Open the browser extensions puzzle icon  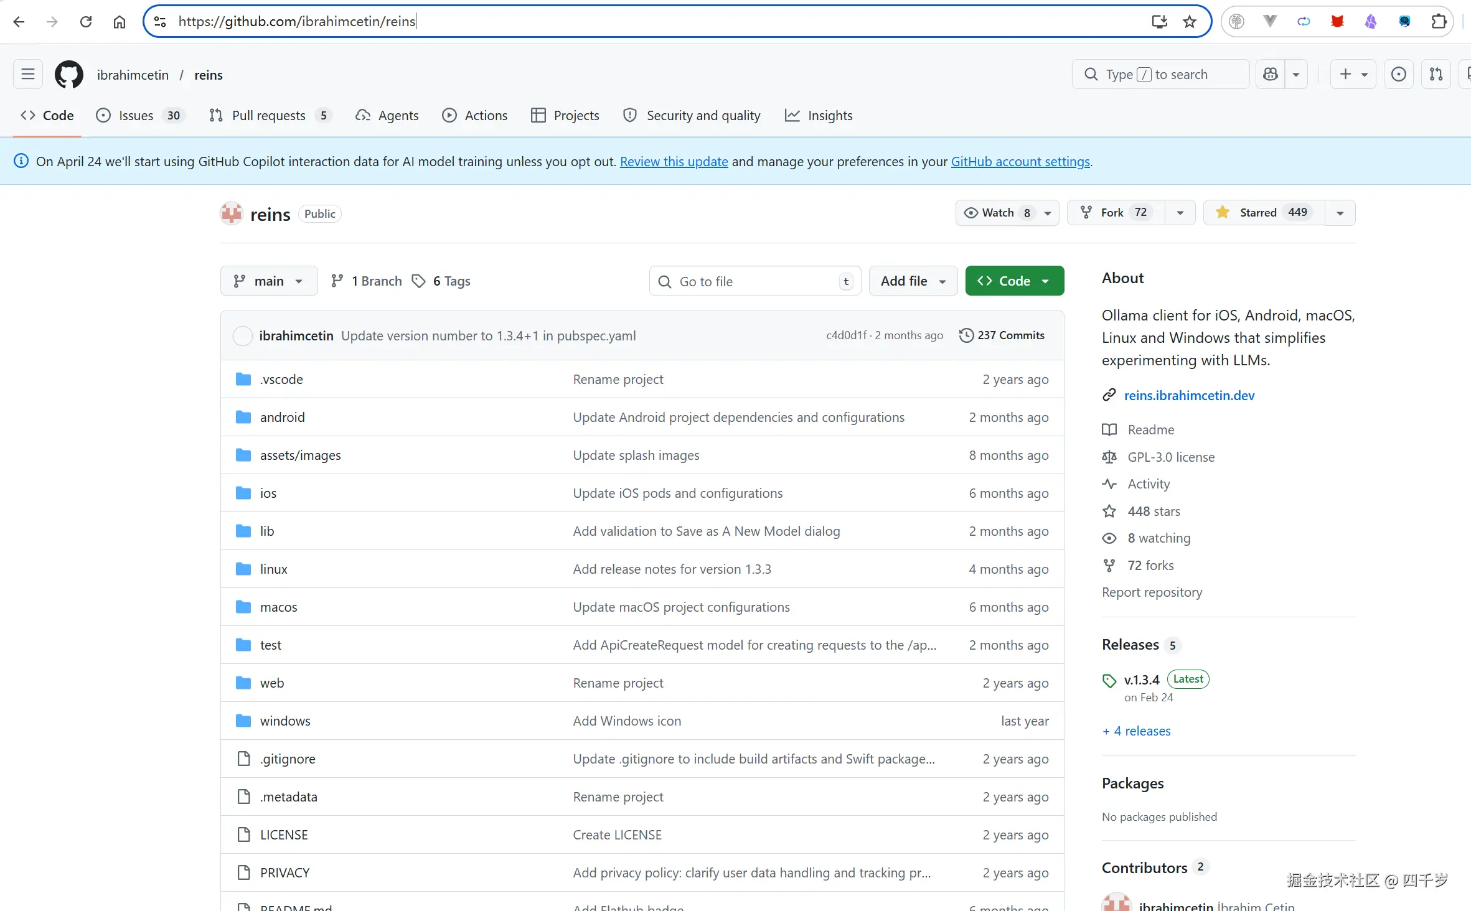(x=1439, y=22)
